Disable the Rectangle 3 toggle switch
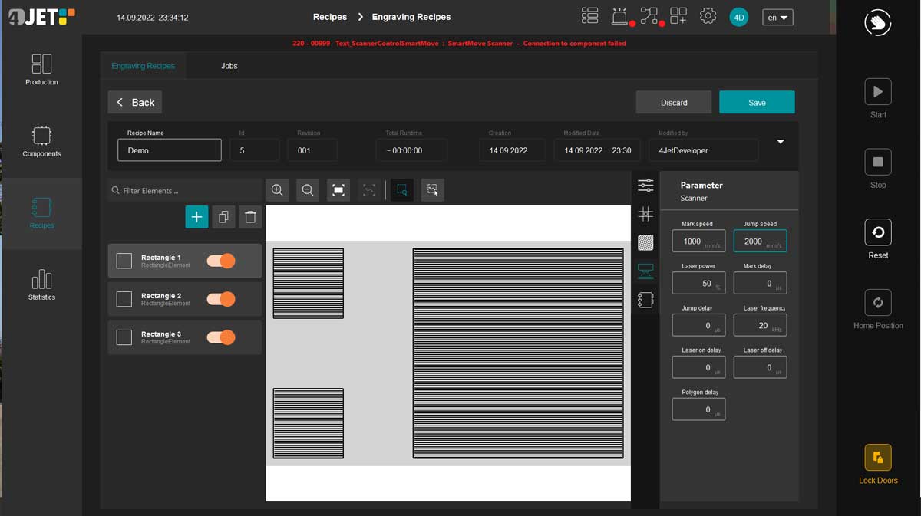This screenshot has width=921, height=516. click(x=221, y=337)
